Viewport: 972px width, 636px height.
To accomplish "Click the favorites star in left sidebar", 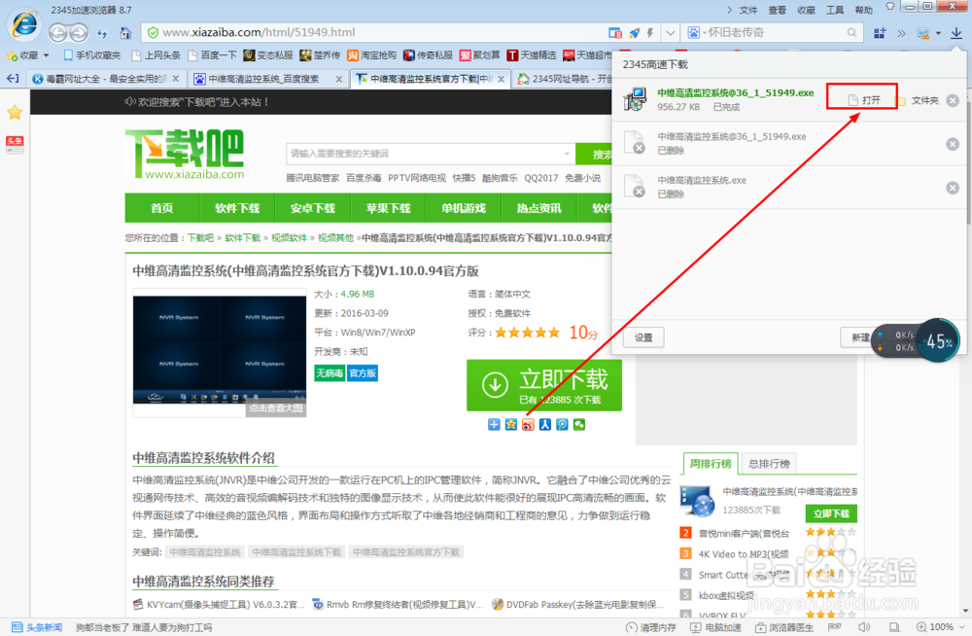I will [14, 113].
